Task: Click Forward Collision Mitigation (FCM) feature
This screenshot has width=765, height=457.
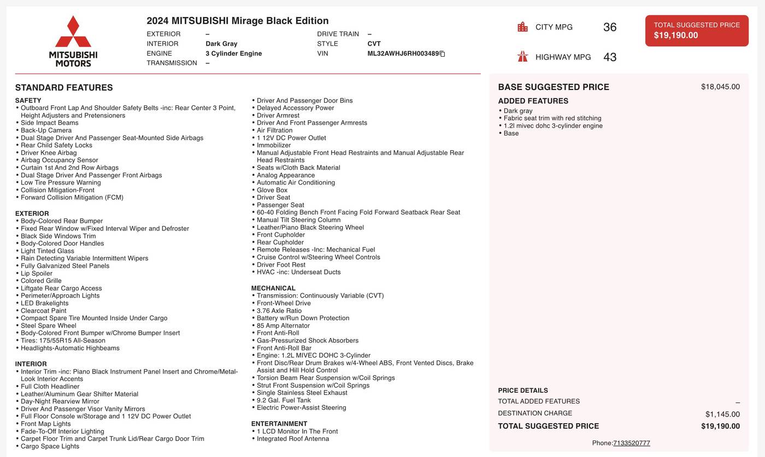Action: pos(72,198)
